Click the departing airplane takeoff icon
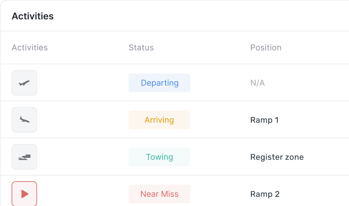The image size is (349, 206). click(x=24, y=83)
